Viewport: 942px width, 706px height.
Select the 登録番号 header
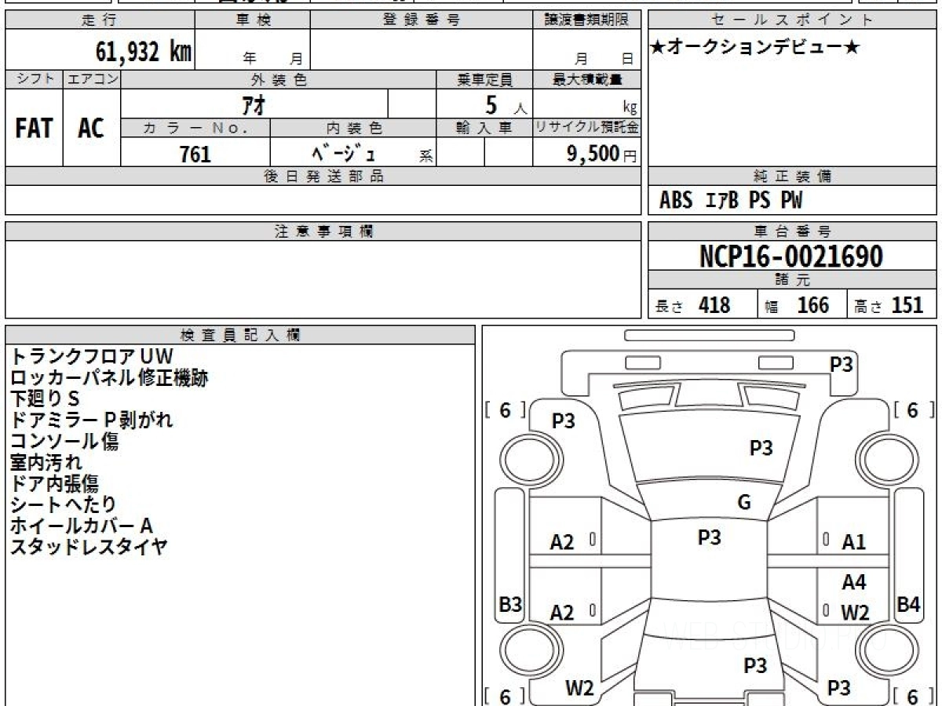pyautogui.click(x=422, y=20)
